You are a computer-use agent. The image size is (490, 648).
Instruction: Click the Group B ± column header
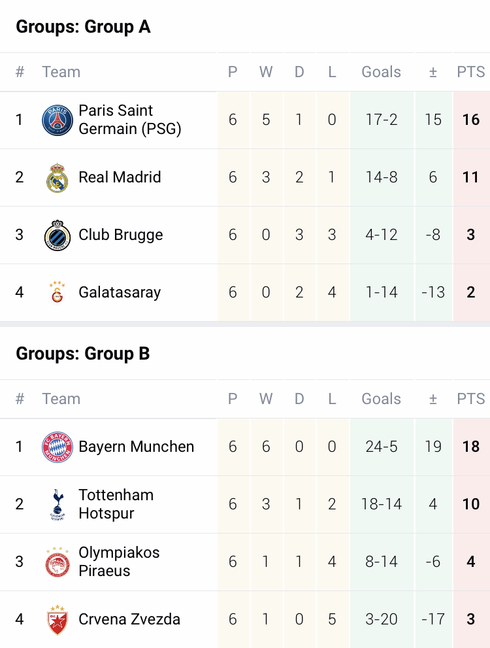click(433, 399)
